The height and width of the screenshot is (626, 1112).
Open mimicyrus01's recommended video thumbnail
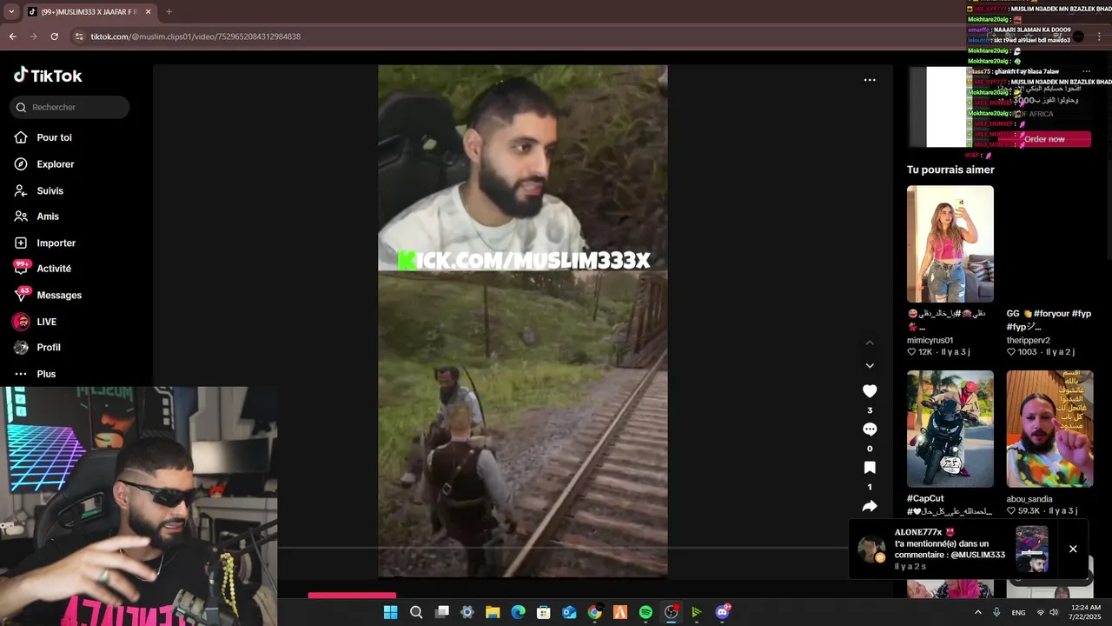pyautogui.click(x=950, y=243)
